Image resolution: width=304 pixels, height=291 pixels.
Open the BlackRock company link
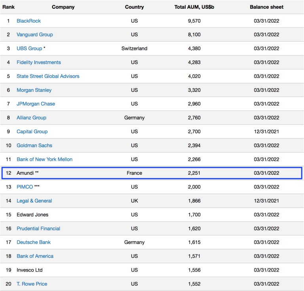pyautogui.click(x=28, y=21)
